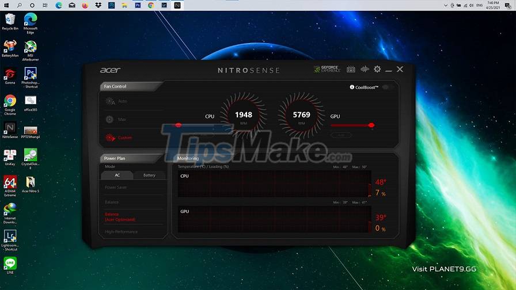The width and height of the screenshot is (516, 290).
Task: Open Photoshop desktop shortcut
Action: point(31,78)
